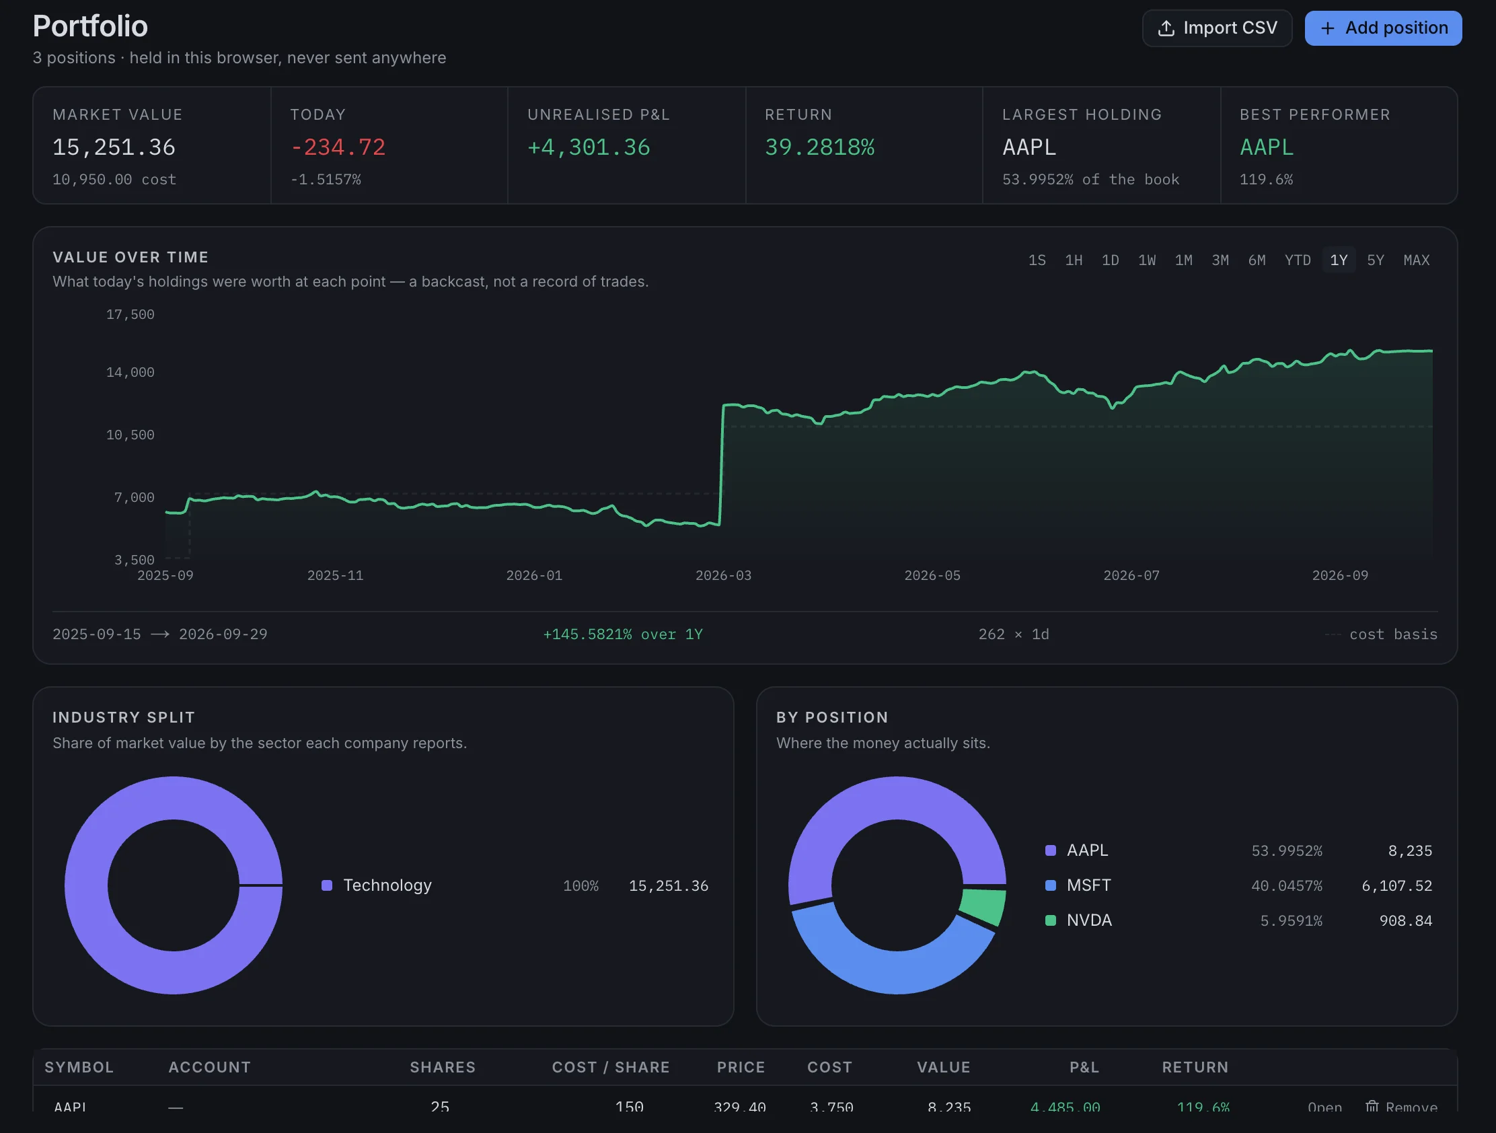Sort table by RETURN column header

click(x=1195, y=1067)
